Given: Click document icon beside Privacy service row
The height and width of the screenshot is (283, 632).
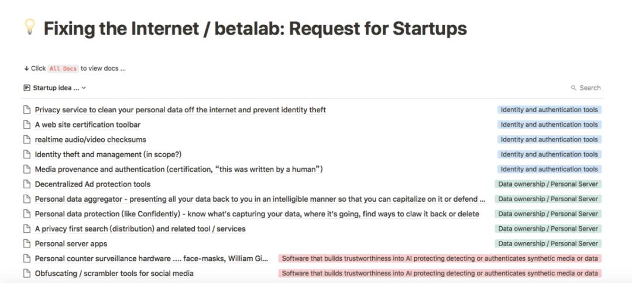Looking at the screenshot, I should [x=26, y=110].
